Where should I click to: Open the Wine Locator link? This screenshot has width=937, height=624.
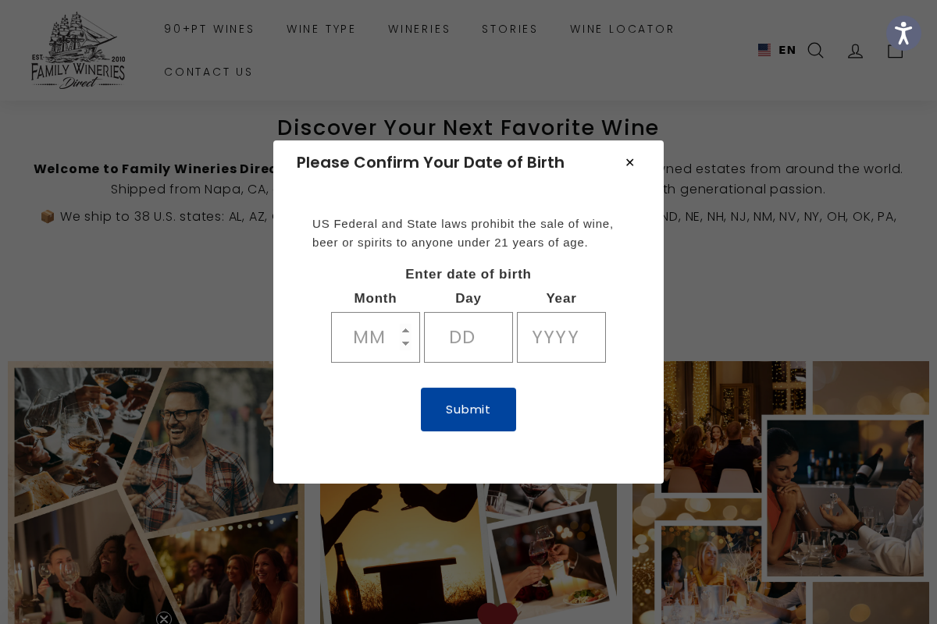tap(622, 29)
